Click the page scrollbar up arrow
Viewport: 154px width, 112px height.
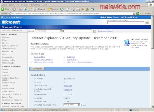click(152, 17)
